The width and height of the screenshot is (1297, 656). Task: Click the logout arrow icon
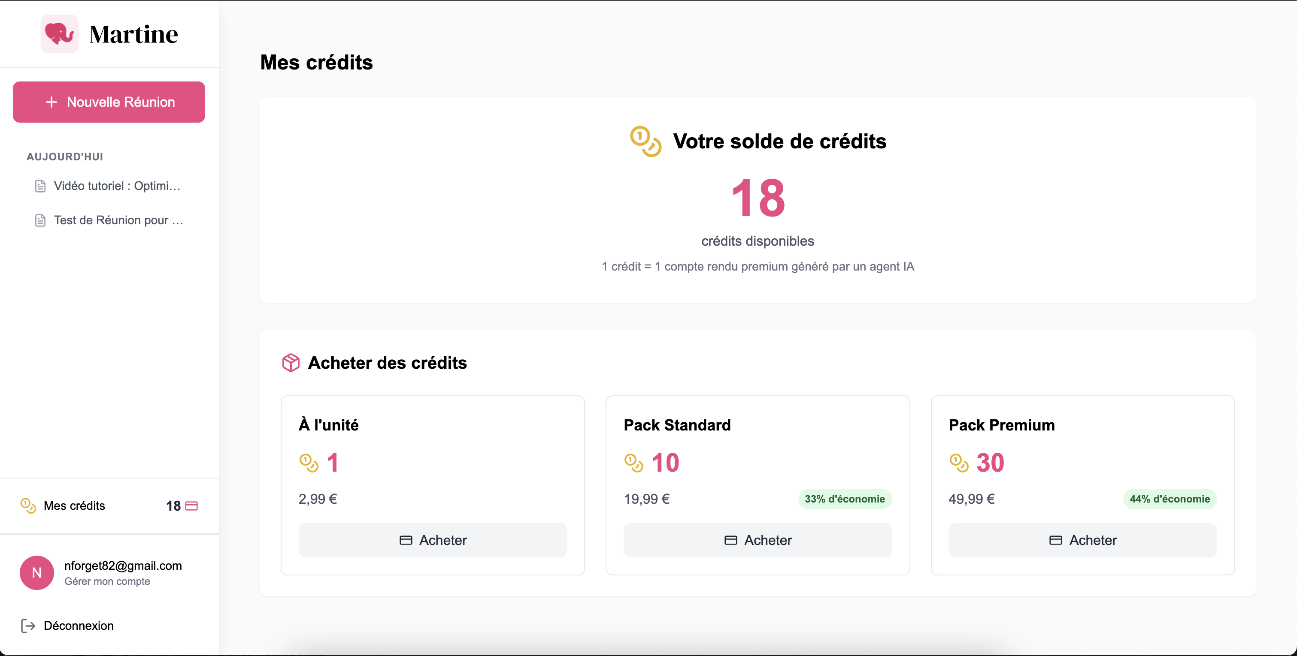tap(28, 625)
